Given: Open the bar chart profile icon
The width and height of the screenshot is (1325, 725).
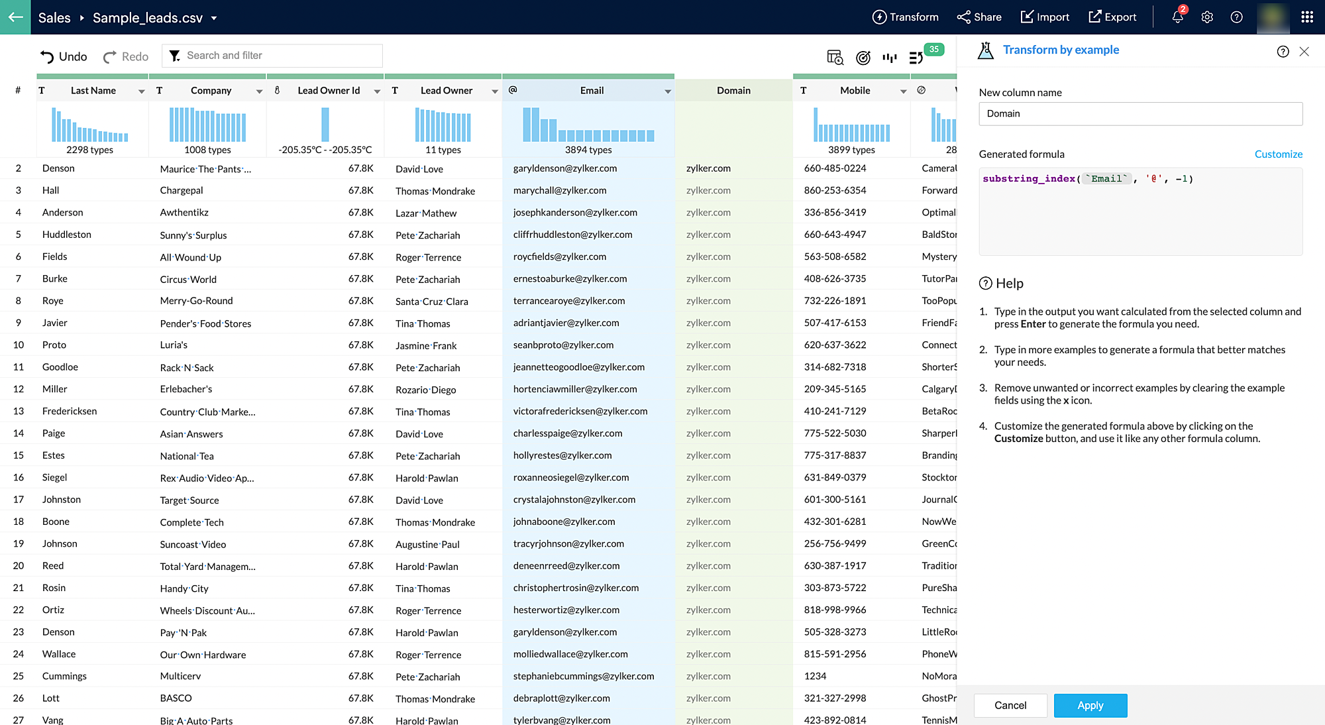Looking at the screenshot, I should click(889, 58).
